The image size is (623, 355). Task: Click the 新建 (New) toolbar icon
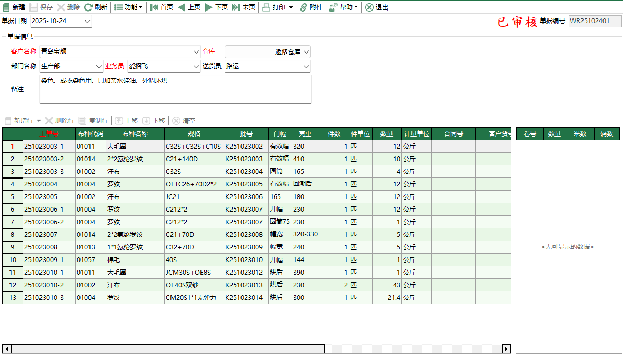tap(6, 7)
